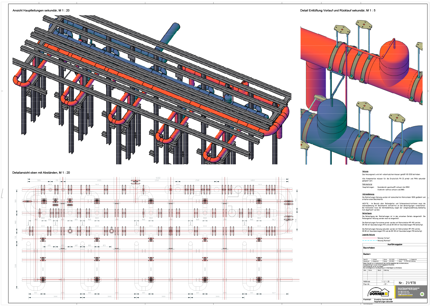Click the 'Ausführungsplan' title block header

395,245
